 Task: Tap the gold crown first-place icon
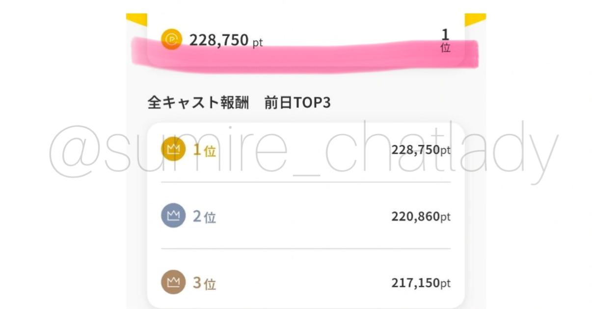point(173,149)
